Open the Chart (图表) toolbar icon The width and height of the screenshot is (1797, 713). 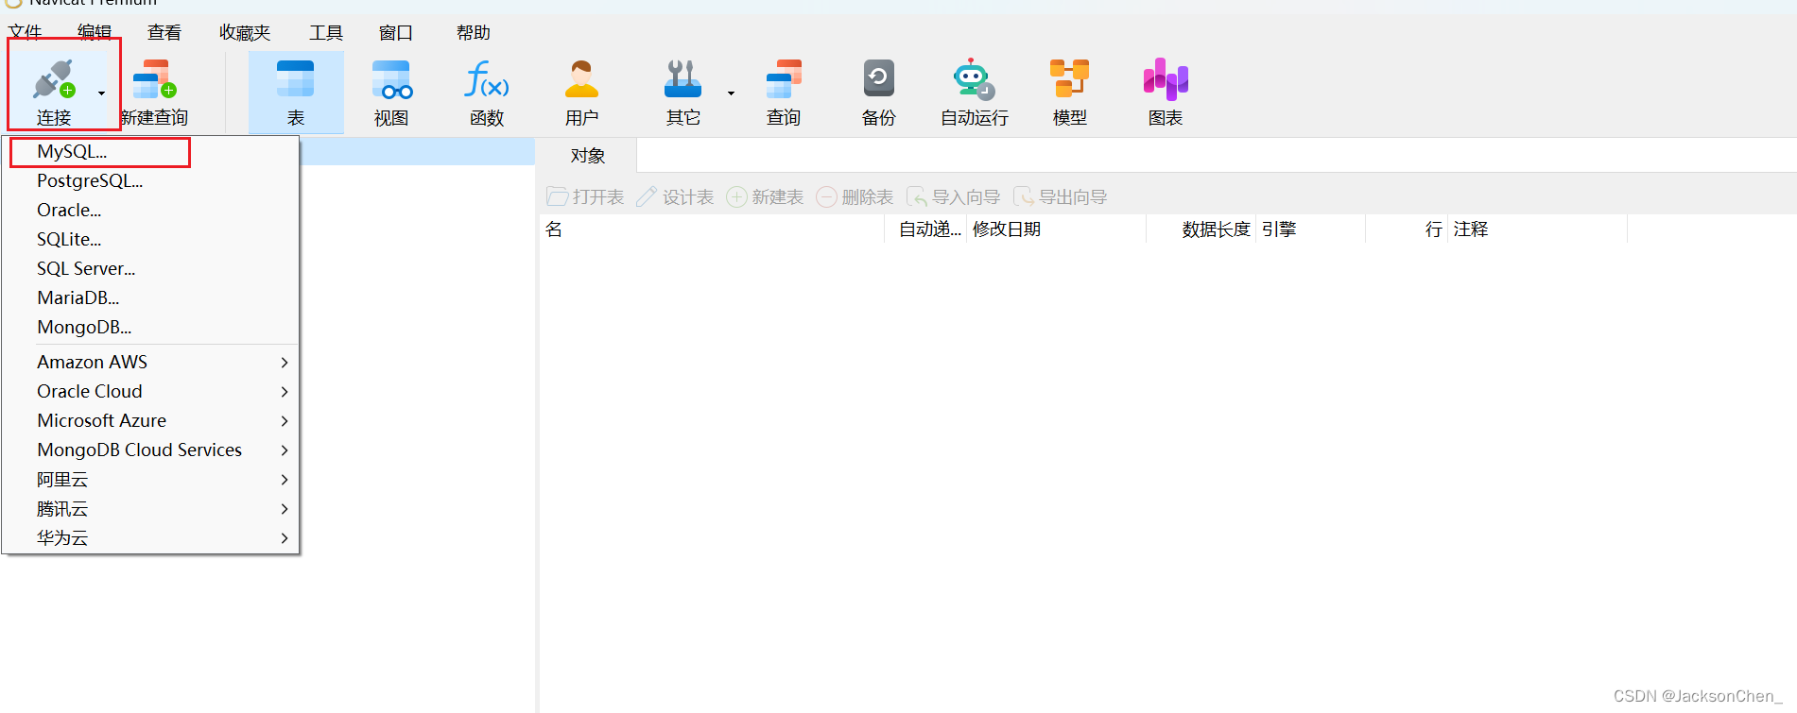click(x=1166, y=79)
